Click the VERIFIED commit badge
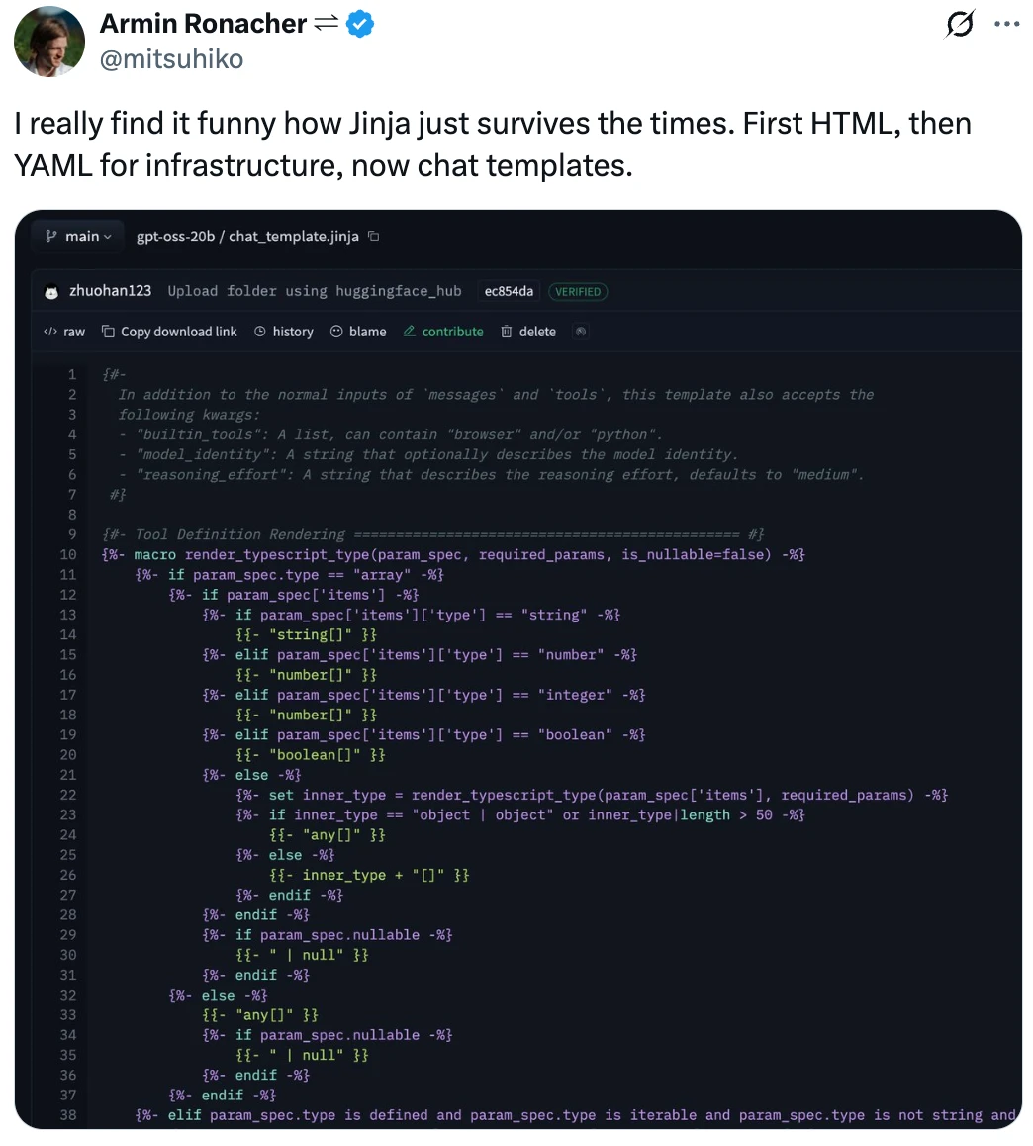The image size is (1033, 1146). coord(578,291)
